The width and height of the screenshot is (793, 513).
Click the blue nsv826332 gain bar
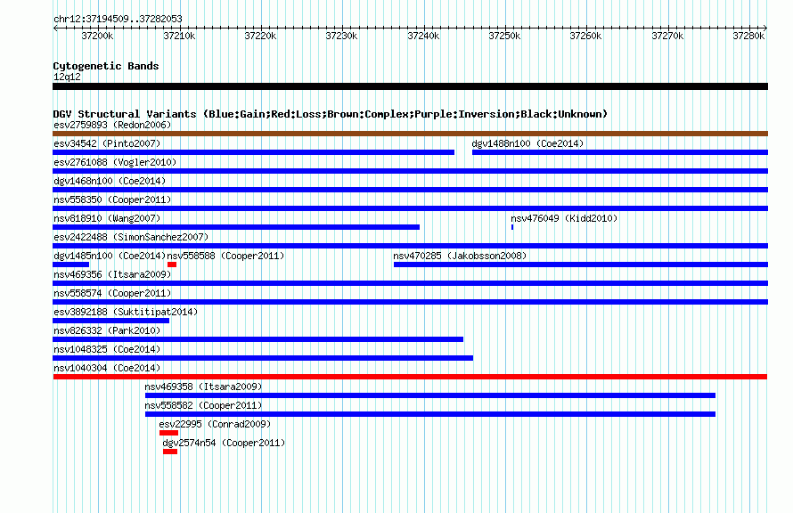(258, 339)
